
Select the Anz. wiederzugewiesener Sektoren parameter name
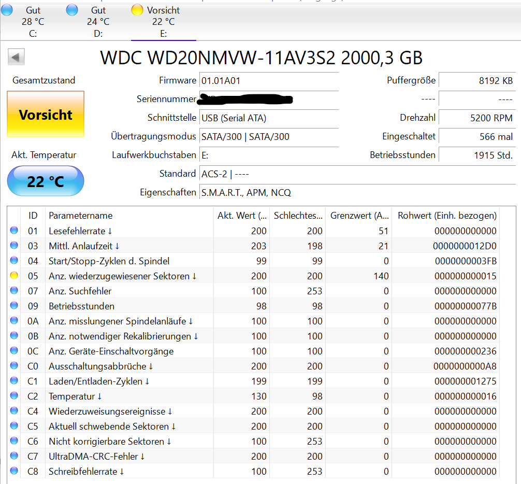tap(123, 276)
